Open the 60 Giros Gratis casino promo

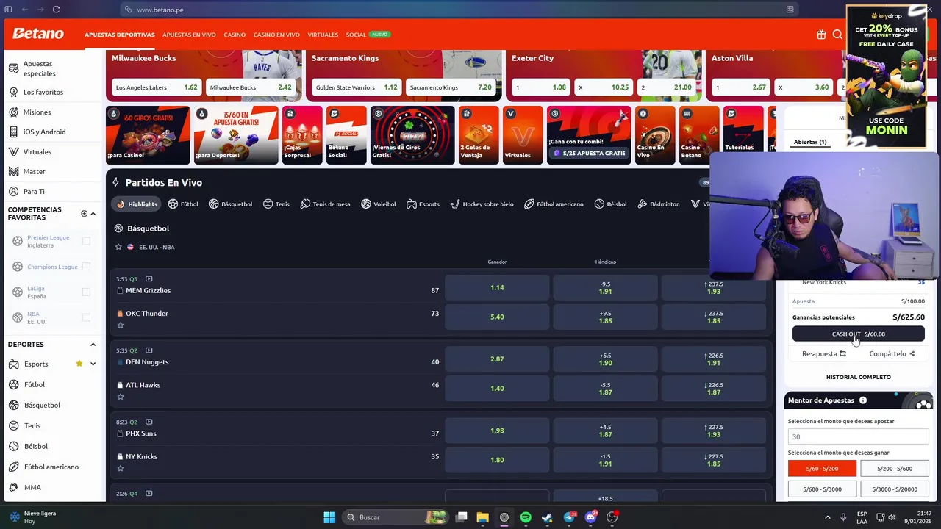[x=148, y=134]
